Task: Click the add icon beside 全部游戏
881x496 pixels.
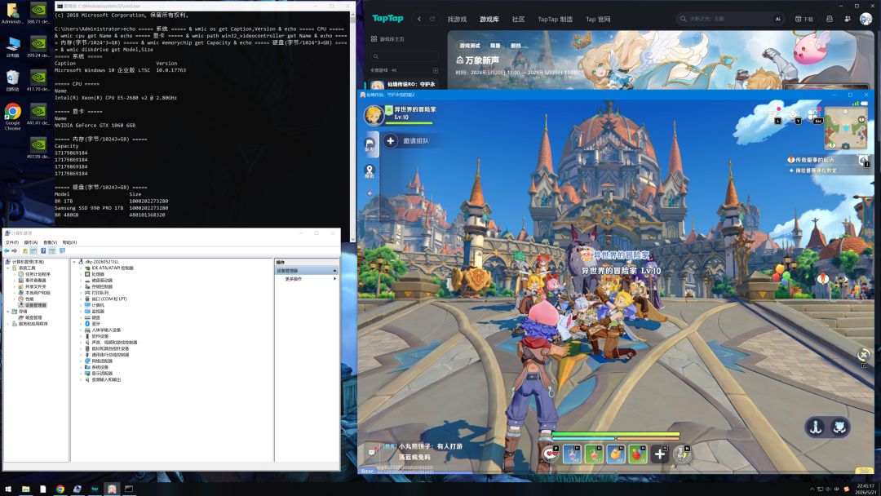Action: click(436, 70)
